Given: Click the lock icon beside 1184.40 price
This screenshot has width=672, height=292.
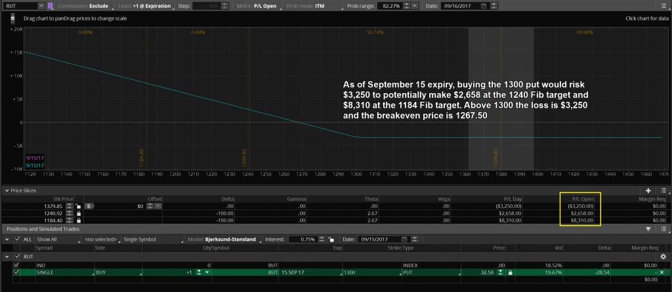Looking at the screenshot, I should [79, 220].
